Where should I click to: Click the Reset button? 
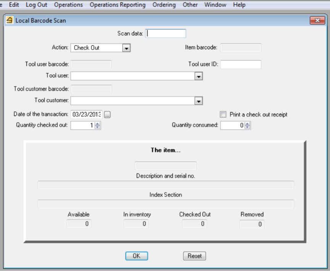[194, 256]
